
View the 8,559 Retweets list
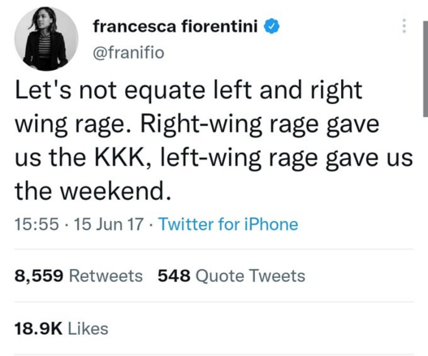point(79,276)
